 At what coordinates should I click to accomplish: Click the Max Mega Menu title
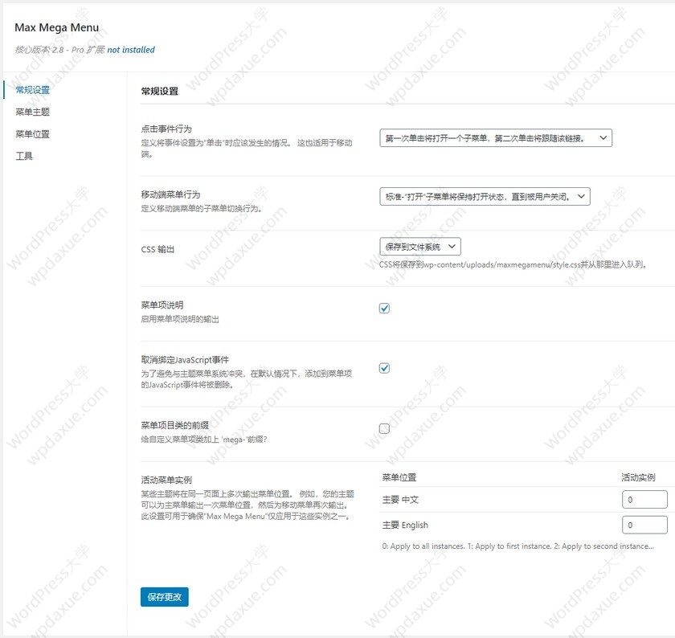click(57, 27)
